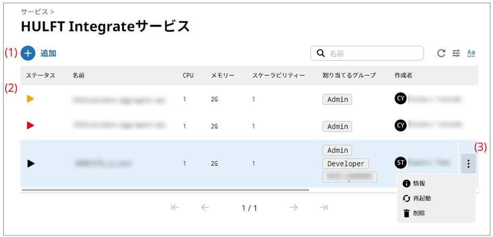Toggle the Aa text size icon

pos(471,53)
